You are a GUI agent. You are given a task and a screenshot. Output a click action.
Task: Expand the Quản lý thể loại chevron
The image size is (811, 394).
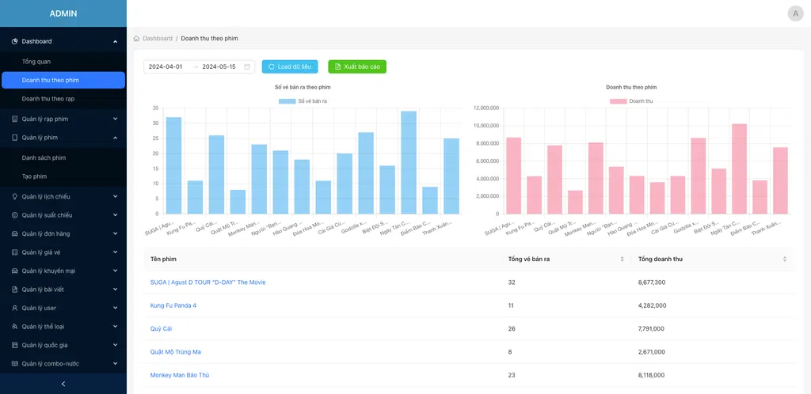[x=116, y=327]
